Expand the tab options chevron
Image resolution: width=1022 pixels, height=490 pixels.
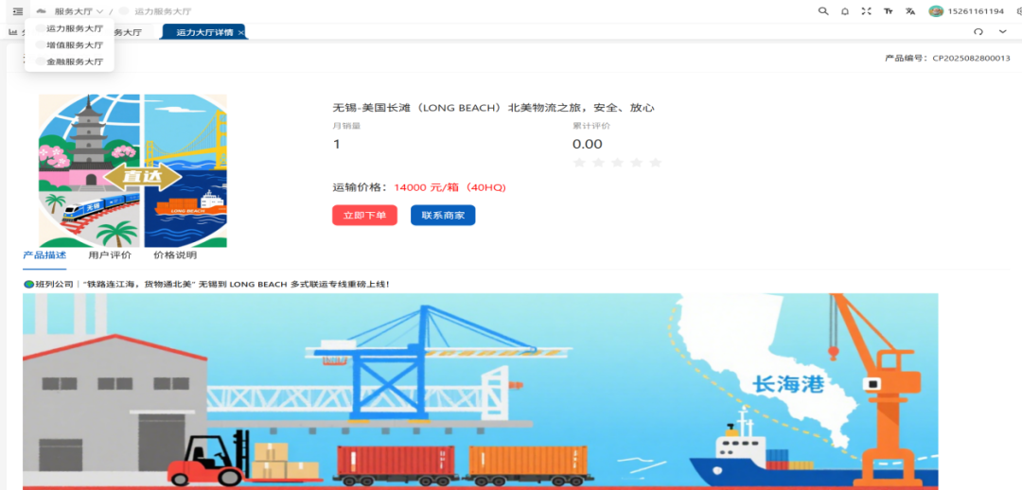(x=1002, y=31)
